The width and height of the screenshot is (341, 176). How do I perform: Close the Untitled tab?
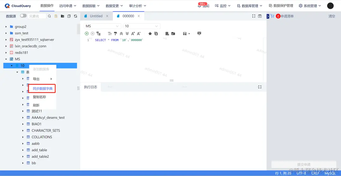coord(107,16)
